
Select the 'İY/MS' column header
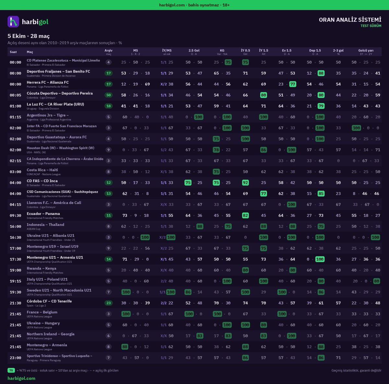[x=167, y=52]
